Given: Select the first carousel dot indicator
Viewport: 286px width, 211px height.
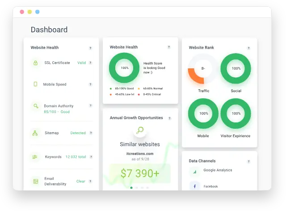Looking at the screenshot, I should [x=131, y=188].
